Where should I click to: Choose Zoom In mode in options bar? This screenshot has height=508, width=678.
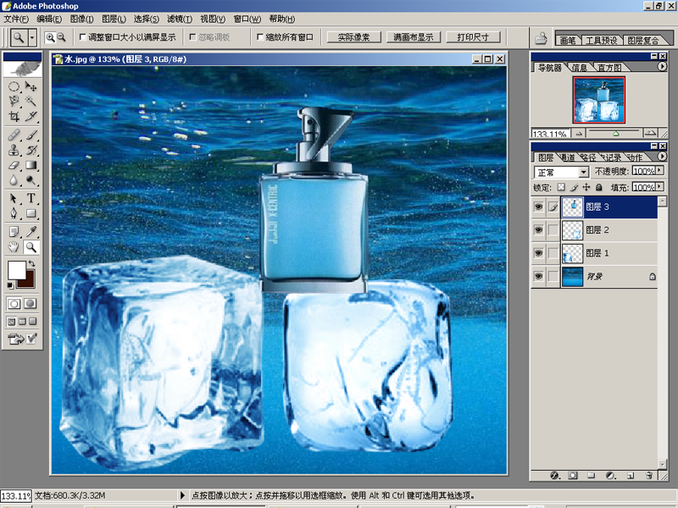point(50,37)
